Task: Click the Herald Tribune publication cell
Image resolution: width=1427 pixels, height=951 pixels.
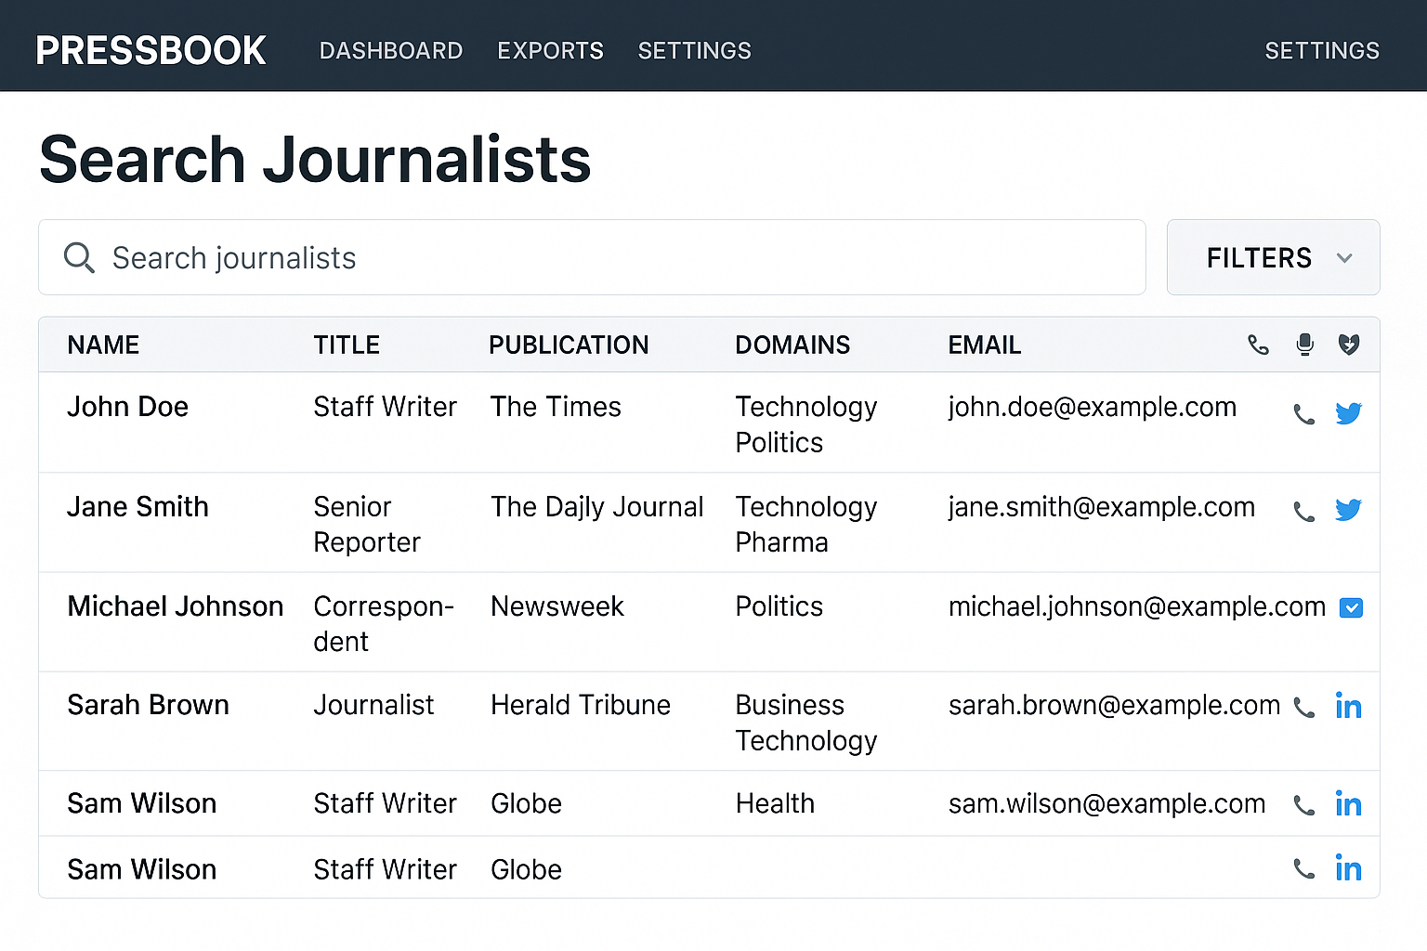Action: click(x=580, y=705)
